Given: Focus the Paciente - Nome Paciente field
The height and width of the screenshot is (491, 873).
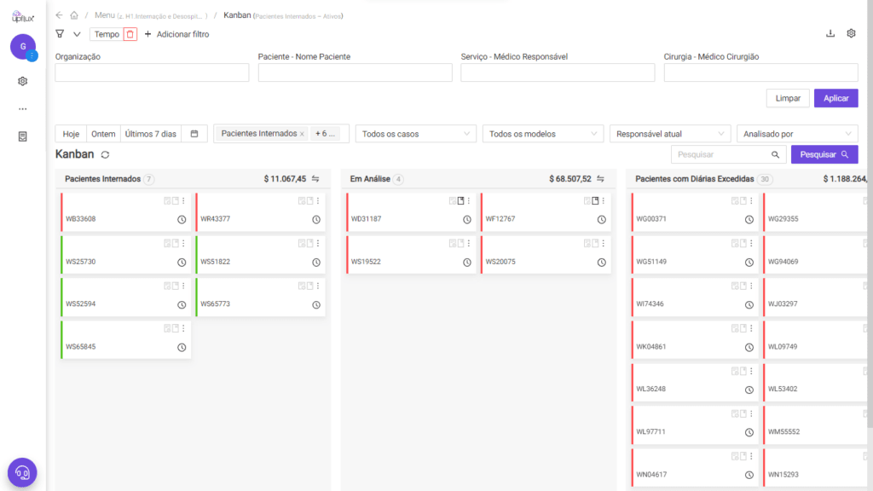Looking at the screenshot, I should pyautogui.click(x=356, y=72).
